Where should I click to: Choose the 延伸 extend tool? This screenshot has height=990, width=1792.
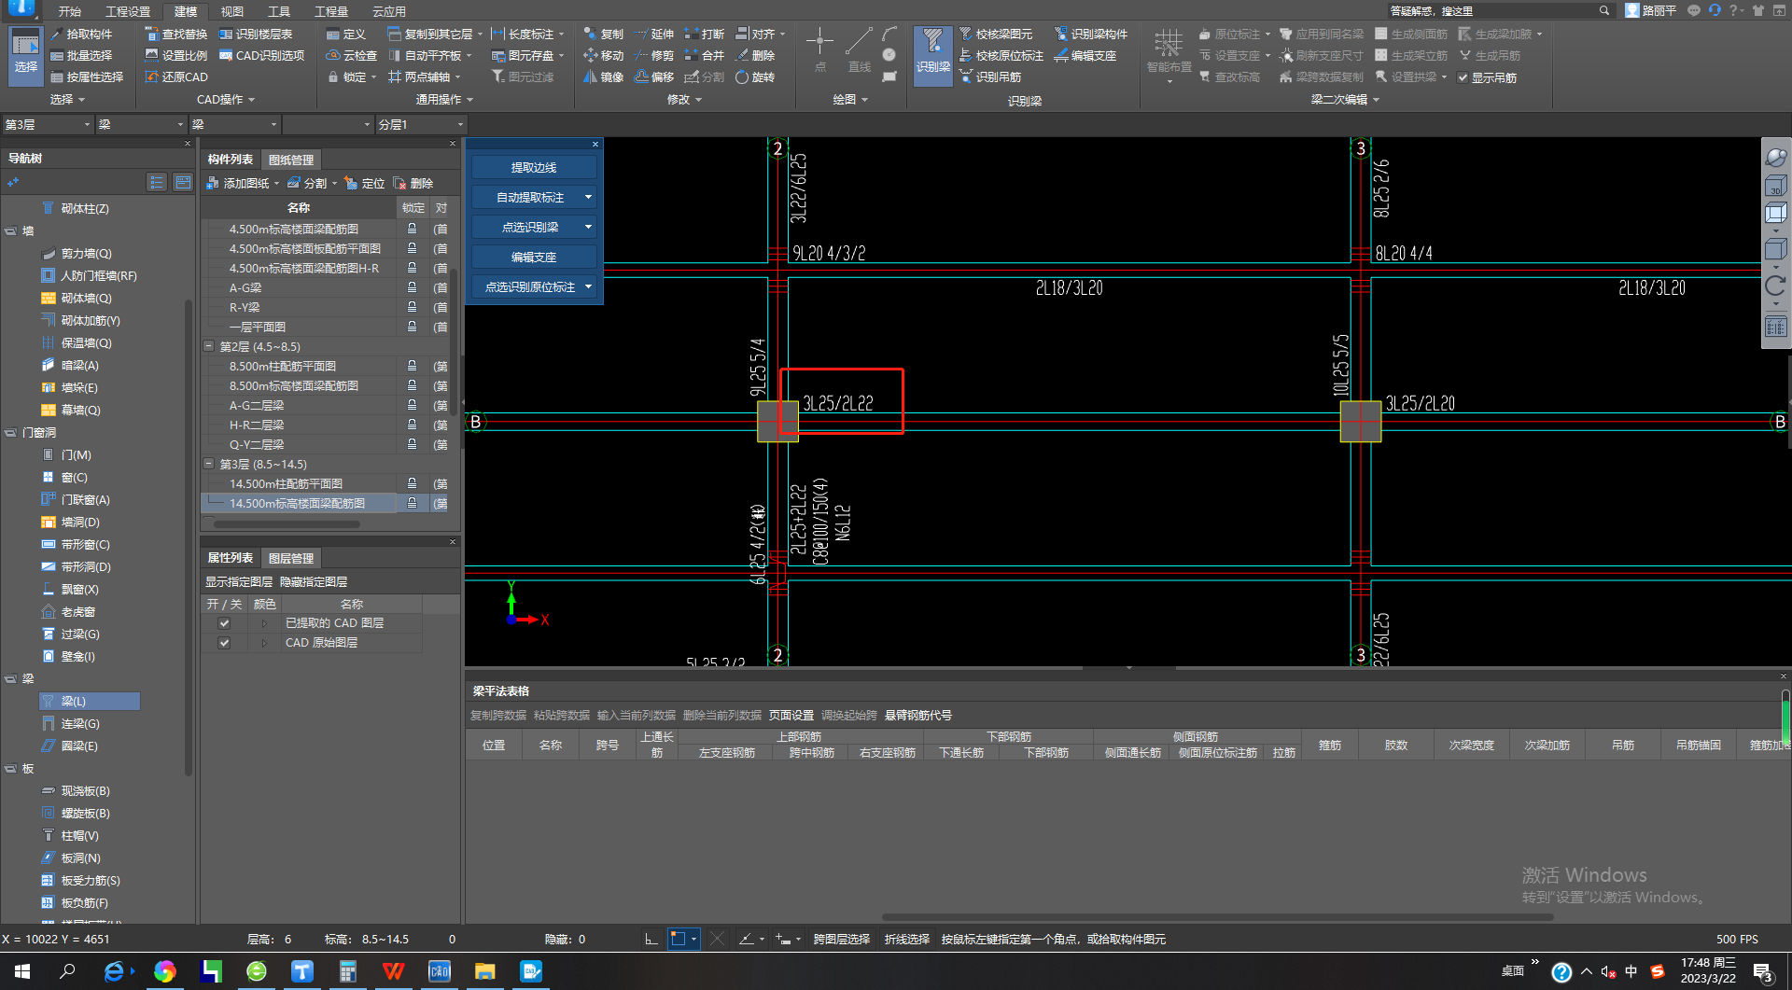pyautogui.click(x=653, y=35)
